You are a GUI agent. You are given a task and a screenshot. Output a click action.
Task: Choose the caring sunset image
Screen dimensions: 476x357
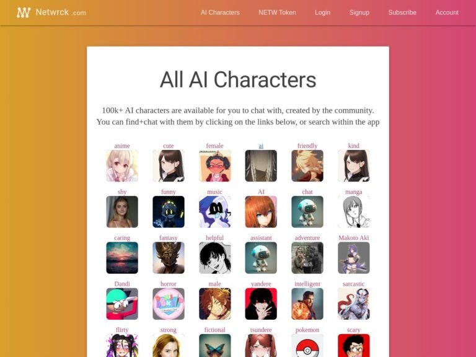[122, 258]
